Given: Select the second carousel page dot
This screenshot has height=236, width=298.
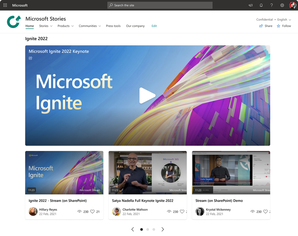Looking at the screenshot, I should coord(148,229).
